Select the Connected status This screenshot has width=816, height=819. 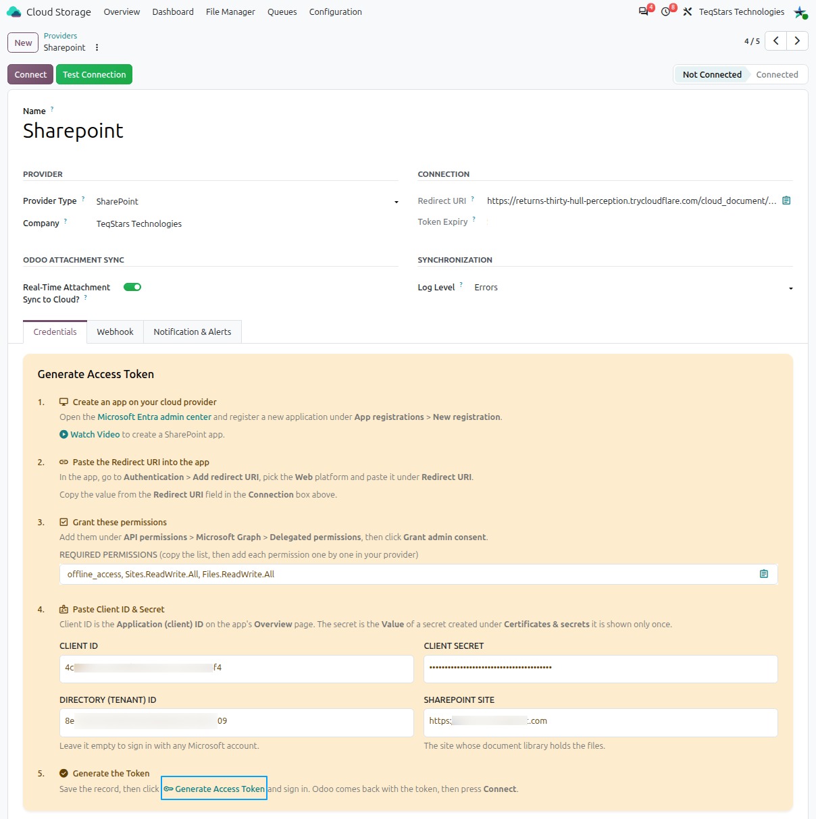(777, 74)
